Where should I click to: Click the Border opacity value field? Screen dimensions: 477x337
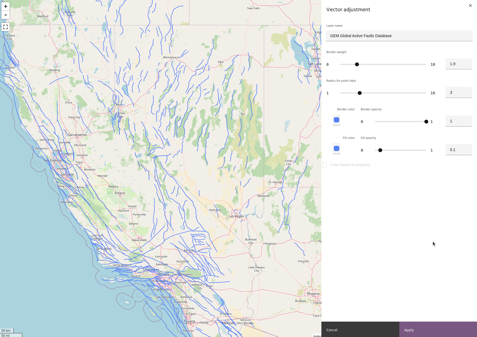click(x=459, y=121)
